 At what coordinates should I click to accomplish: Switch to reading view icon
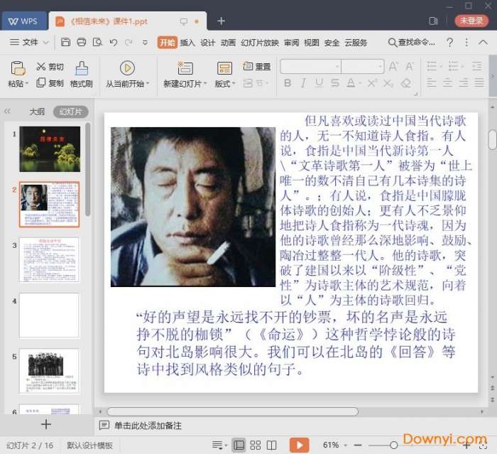(x=271, y=445)
